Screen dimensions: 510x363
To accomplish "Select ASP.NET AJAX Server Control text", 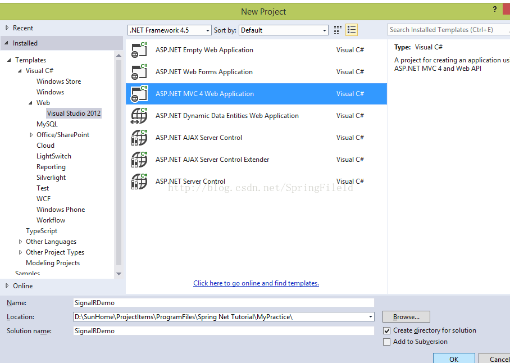I will 199,138.
